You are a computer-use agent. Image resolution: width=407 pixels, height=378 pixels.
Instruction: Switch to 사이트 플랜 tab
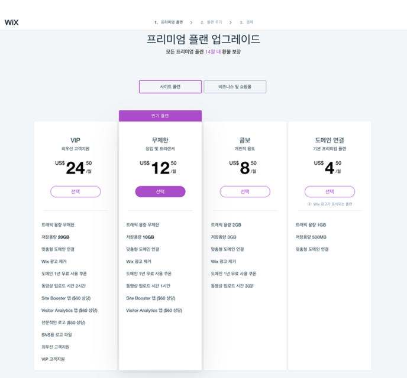170,87
